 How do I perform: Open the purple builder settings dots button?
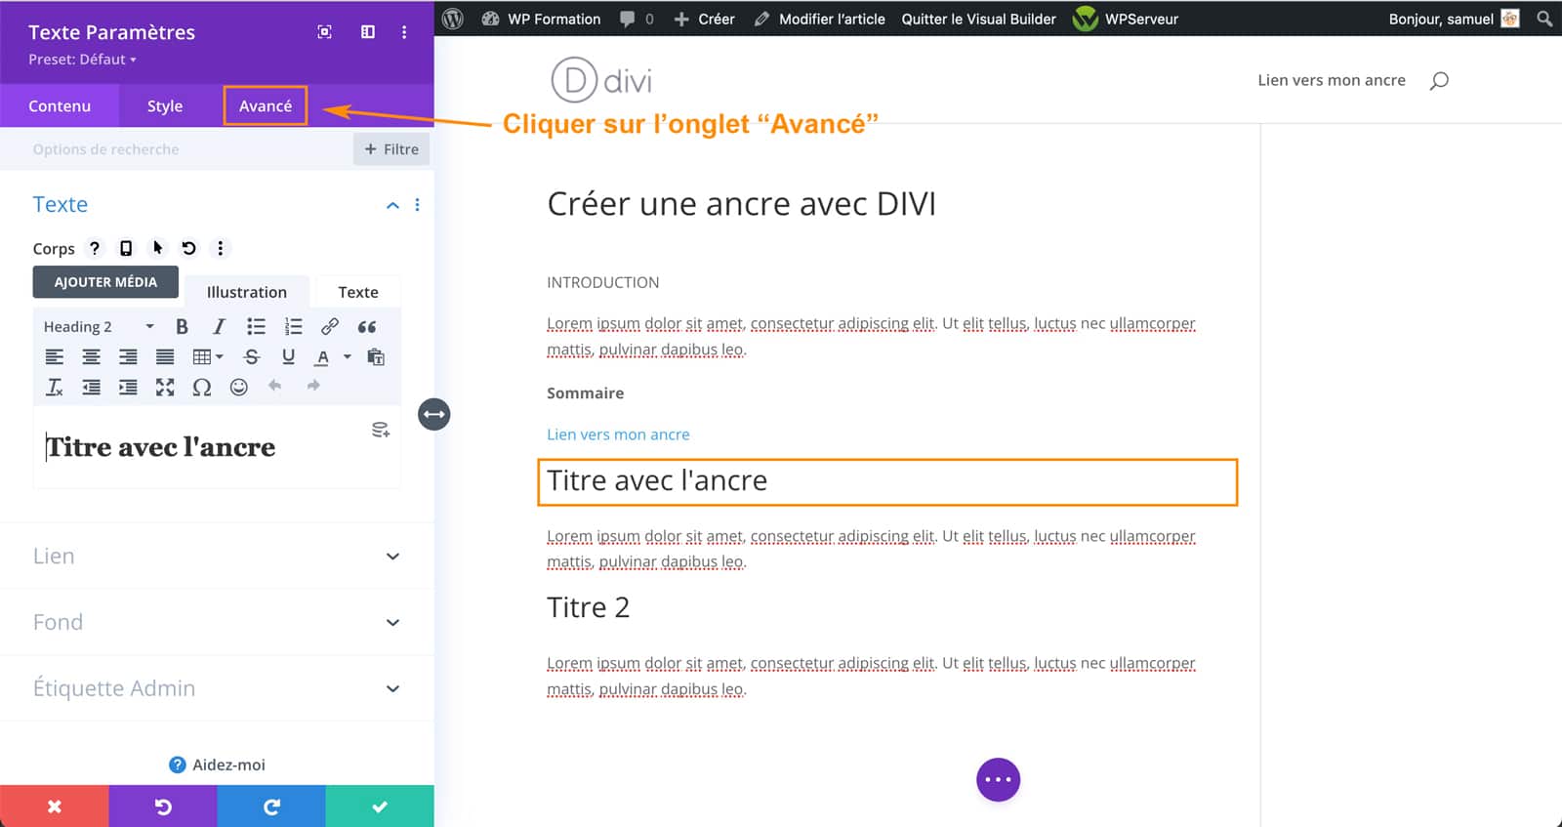(998, 779)
